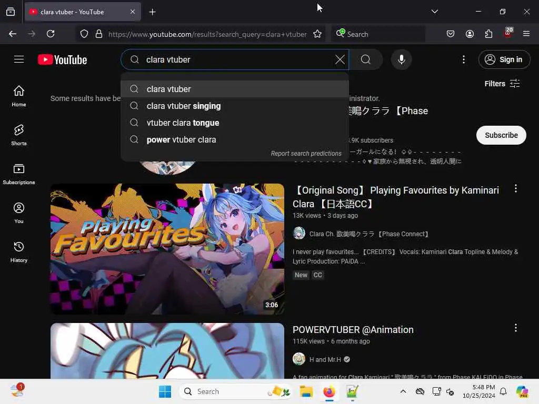Viewport: 539px width, 404px height.
Task: Open Firefox View recent browsing icon
Action: pos(11,12)
